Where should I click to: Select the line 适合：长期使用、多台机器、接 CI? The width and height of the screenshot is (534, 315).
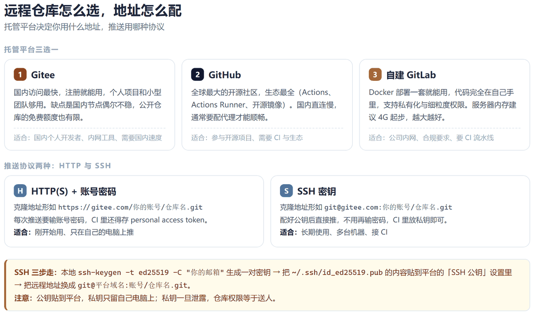(334, 232)
